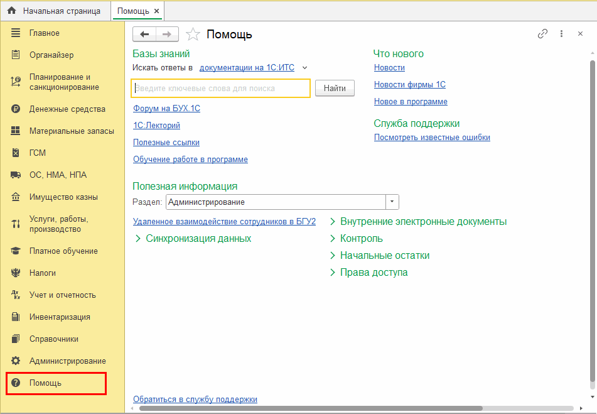Open Форум на БУХ.1С link
This screenshot has width=597, height=414.
click(x=166, y=109)
